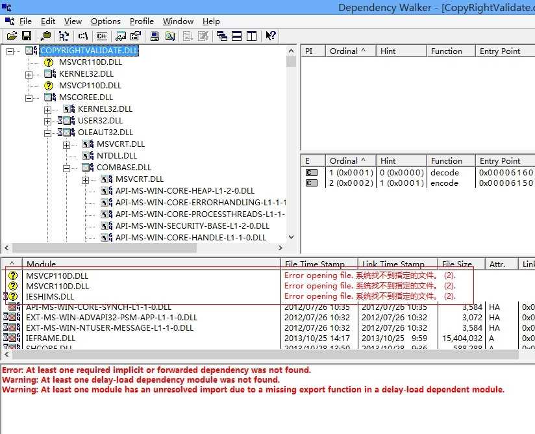Click module icon of MSCOREE.DLL tree node
Viewport: 535px width, 434px height.
point(50,97)
